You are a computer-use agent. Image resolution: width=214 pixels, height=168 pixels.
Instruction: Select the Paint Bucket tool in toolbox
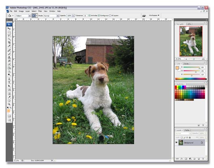pos(9,68)
